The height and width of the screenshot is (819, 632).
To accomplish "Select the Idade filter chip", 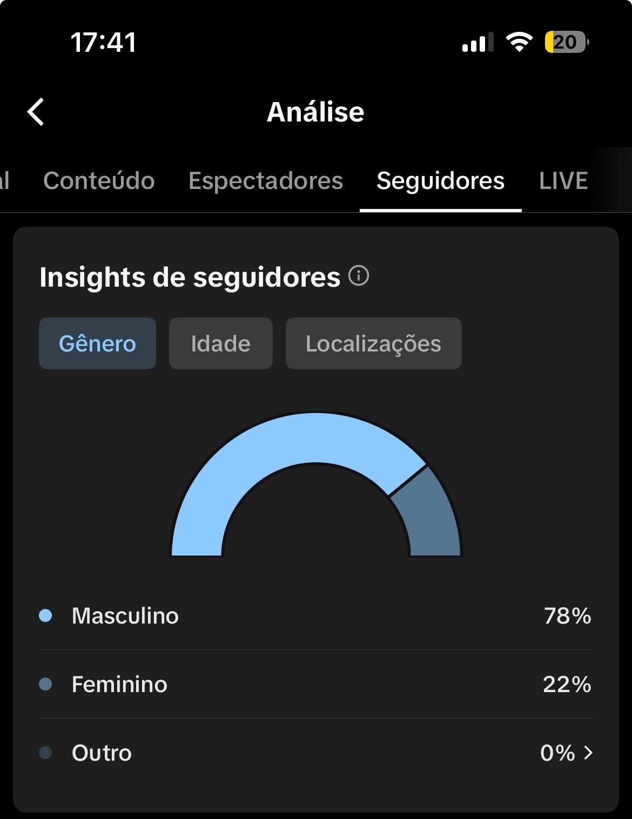I will [x=221, y=343].
